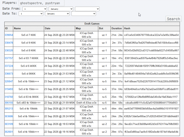Screen dimensions: 184x137
Task: Select hash starting with fe41d8ea
Action: 151,81
